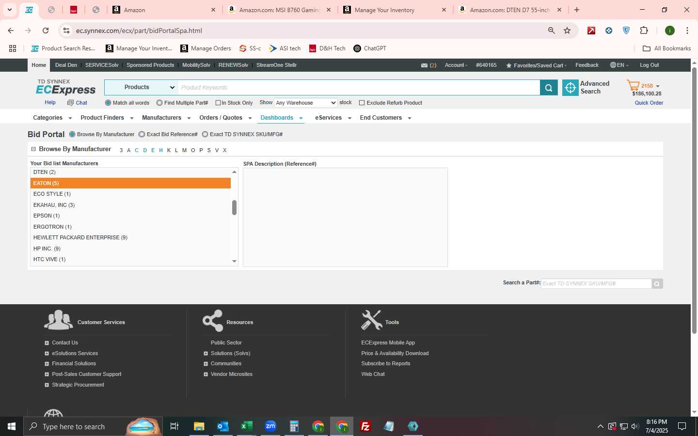698x436 pixels.
Task: Reload the page
Action: coord(46,31)
